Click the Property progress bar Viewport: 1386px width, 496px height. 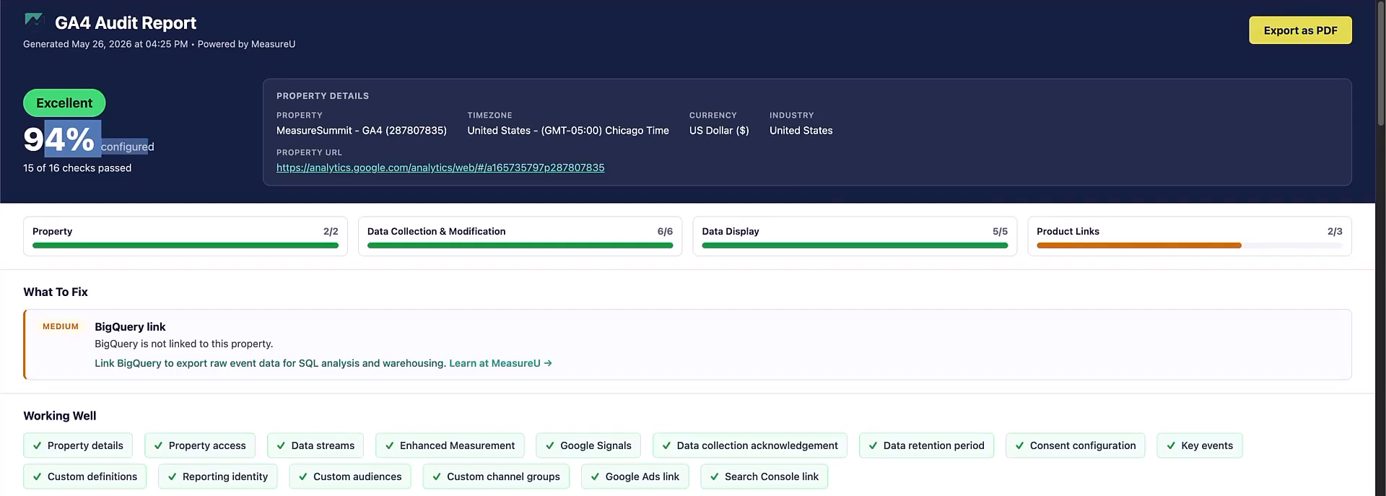186,245
